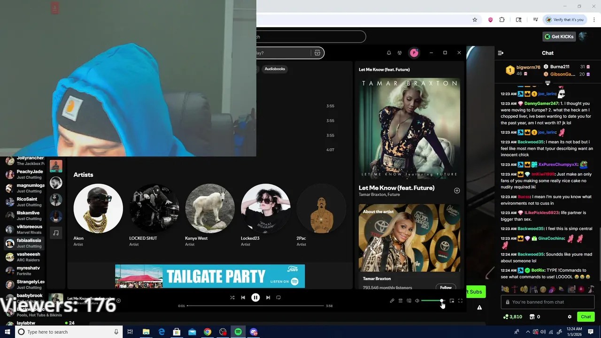This screenshot has height=338, width=601.
Task: Open the Tailgate Party ad banner
Action: pyautogui.click(x=210, y=276)
